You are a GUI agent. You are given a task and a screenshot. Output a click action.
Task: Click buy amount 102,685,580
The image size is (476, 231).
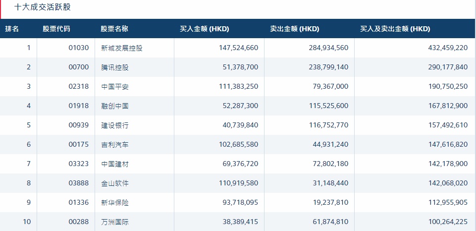239,144
